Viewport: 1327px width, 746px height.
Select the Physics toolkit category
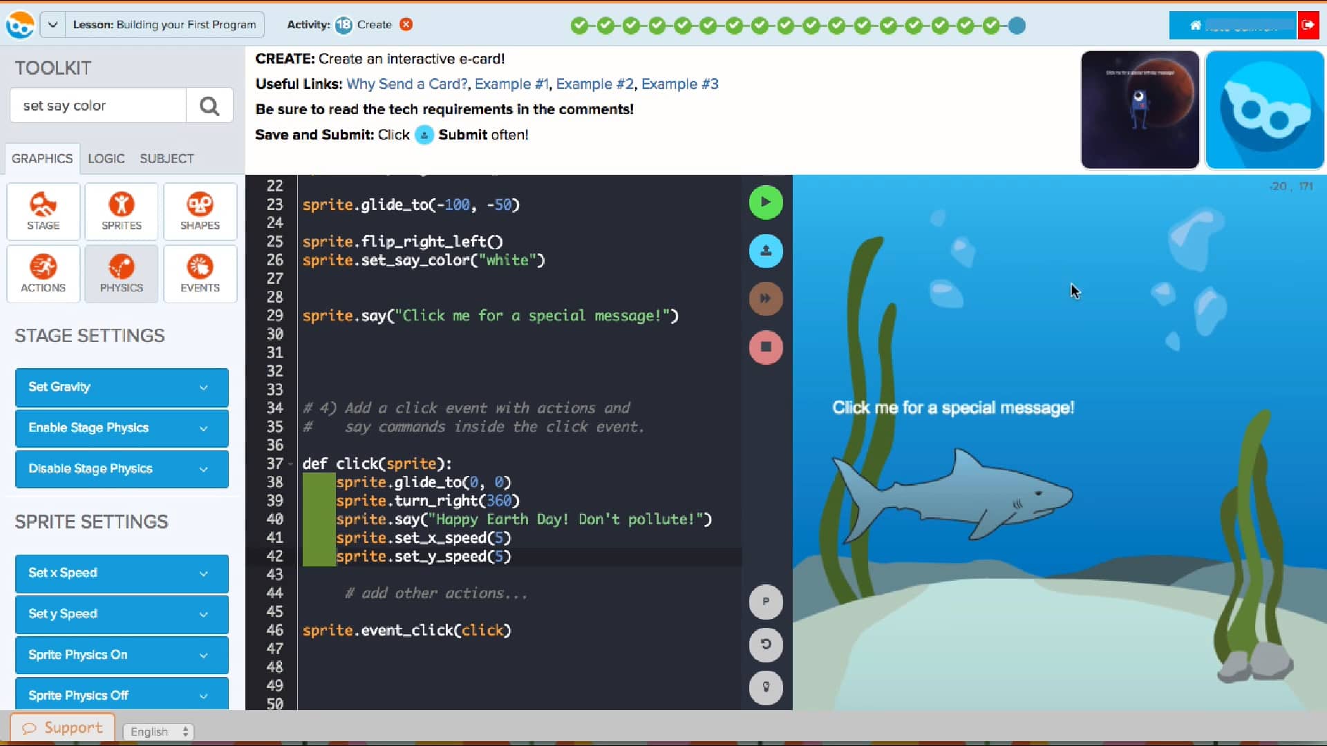121,274
